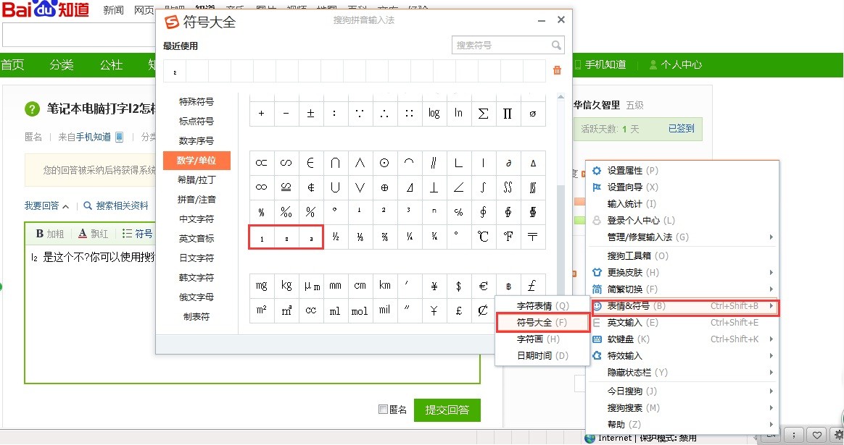The width and height of the screenshot is (844, 445).
Task: Insert the infinity symbol
Action: click(262, 187)
